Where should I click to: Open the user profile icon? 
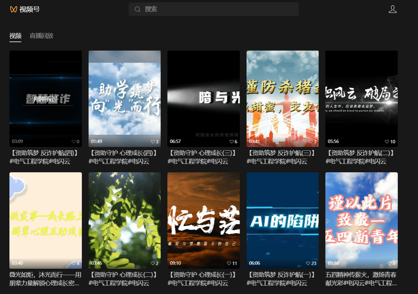click(392, 9)
